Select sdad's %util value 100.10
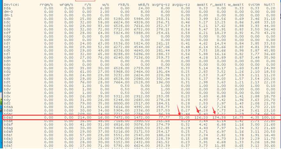 click(269, 118)
